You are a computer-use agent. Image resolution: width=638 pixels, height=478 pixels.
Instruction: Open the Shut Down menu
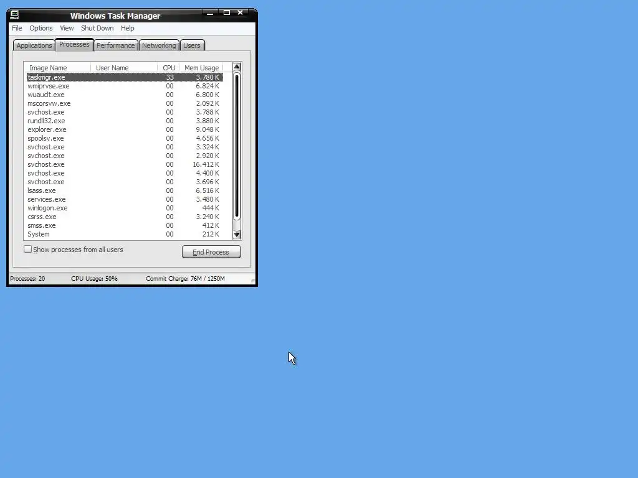coord(97,28)
